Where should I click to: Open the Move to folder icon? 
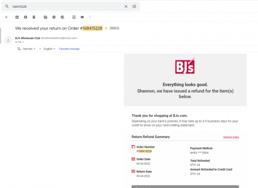(74, 17)
